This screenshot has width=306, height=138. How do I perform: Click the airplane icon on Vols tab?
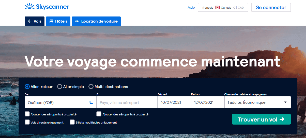click(x=30, y=21)
